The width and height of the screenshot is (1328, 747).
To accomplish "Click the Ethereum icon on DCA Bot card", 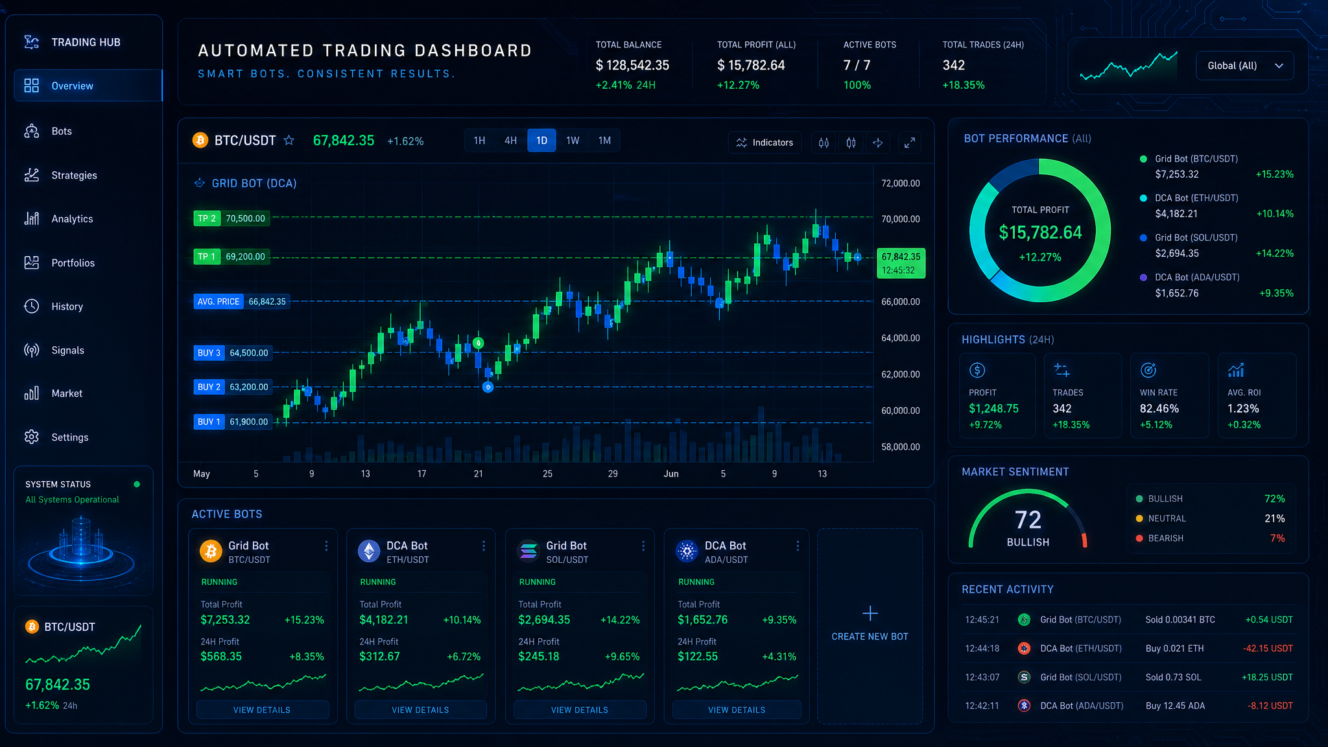I will click(369, 551).
